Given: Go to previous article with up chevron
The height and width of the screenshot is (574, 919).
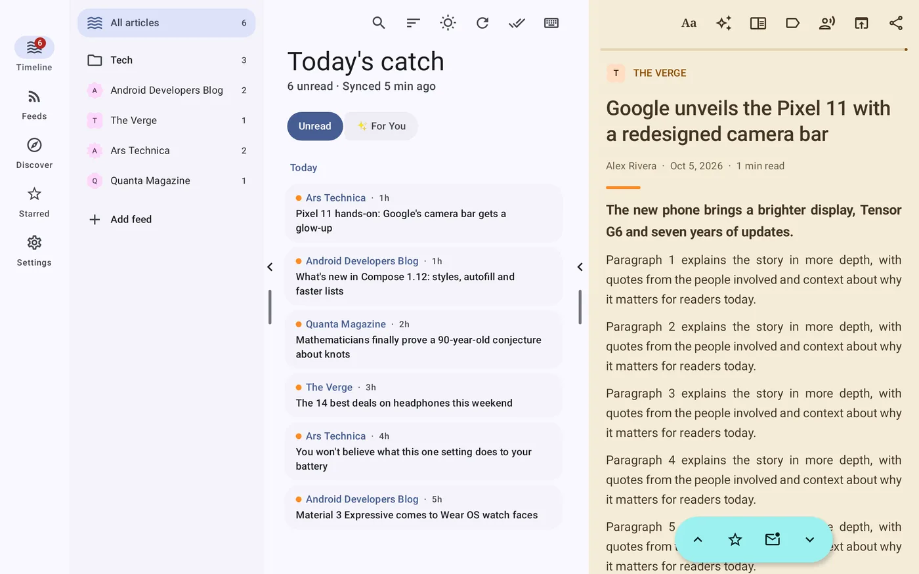Looking at the screenshot, I should (x=698, y=539).
